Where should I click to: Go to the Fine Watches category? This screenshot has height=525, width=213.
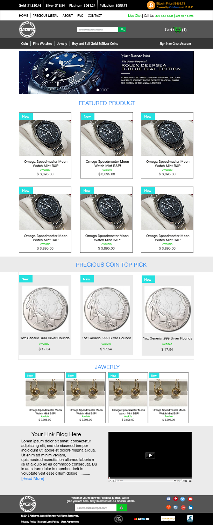[43, 44]
